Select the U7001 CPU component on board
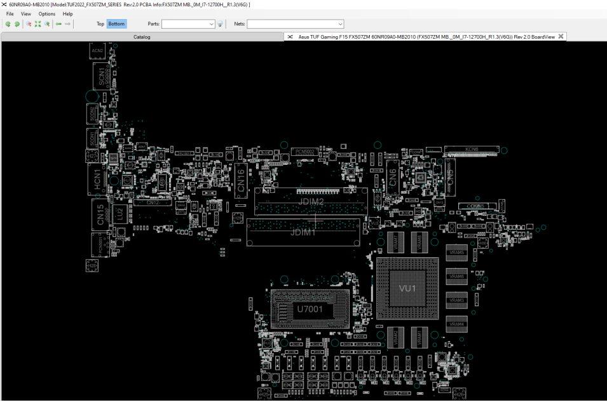Viewport: 607px width, 401px height. (x=310, y=309)
